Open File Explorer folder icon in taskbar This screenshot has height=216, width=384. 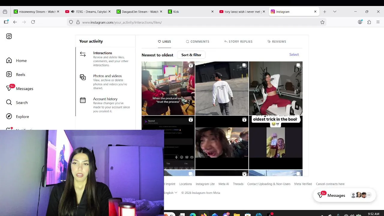[237, 214]
